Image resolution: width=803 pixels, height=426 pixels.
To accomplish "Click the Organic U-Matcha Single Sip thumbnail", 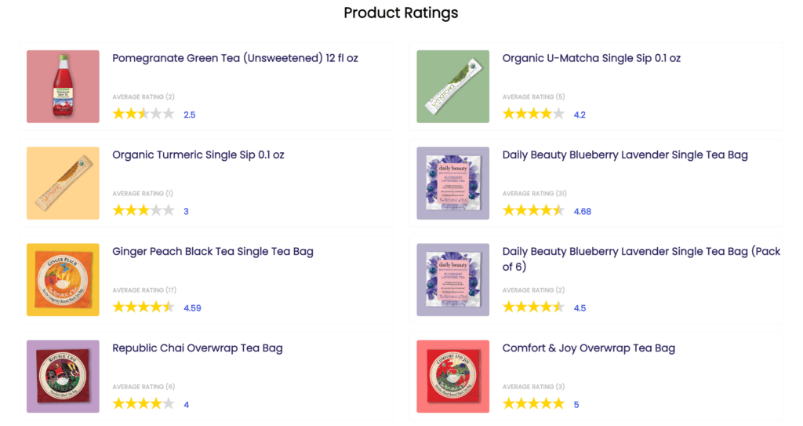I will point(452,86).
